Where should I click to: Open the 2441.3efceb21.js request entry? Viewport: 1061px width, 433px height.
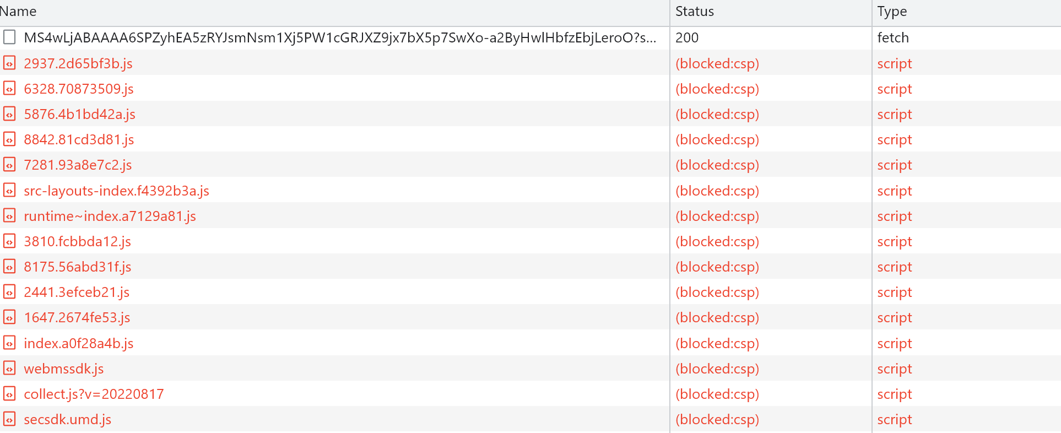tap(77, 292)
